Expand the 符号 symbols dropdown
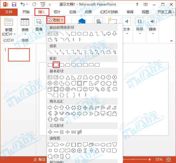This screenshot has height=163, width=176. 140,33
